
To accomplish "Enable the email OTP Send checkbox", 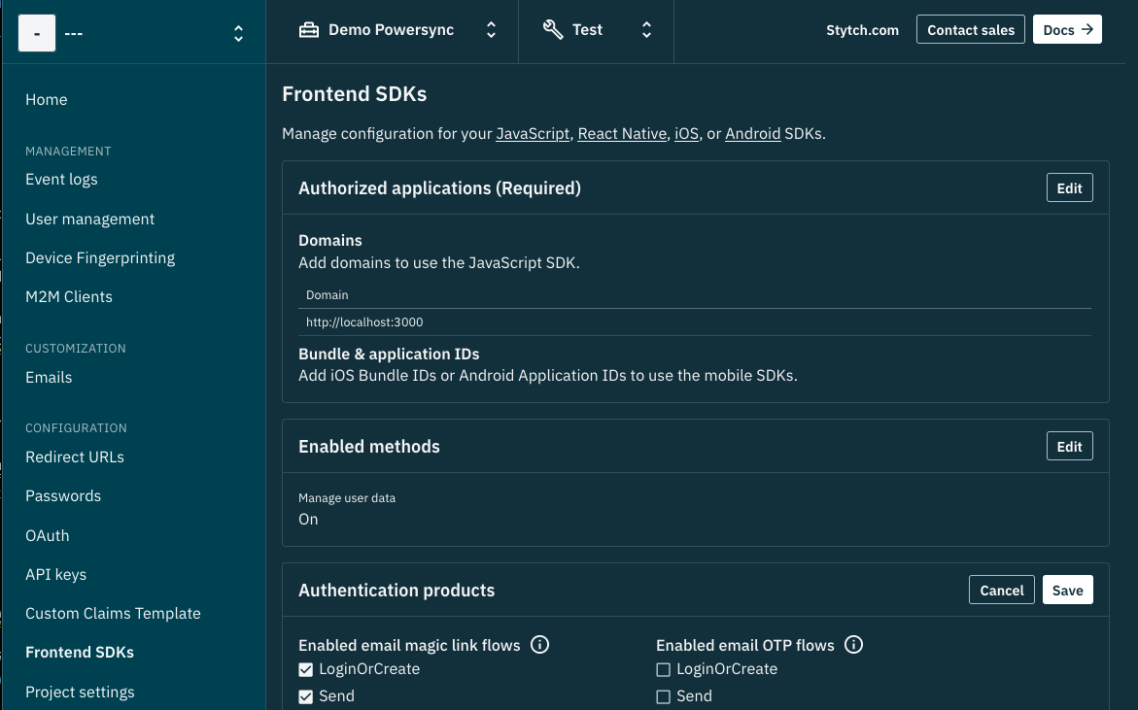I will tap(664, 696).
